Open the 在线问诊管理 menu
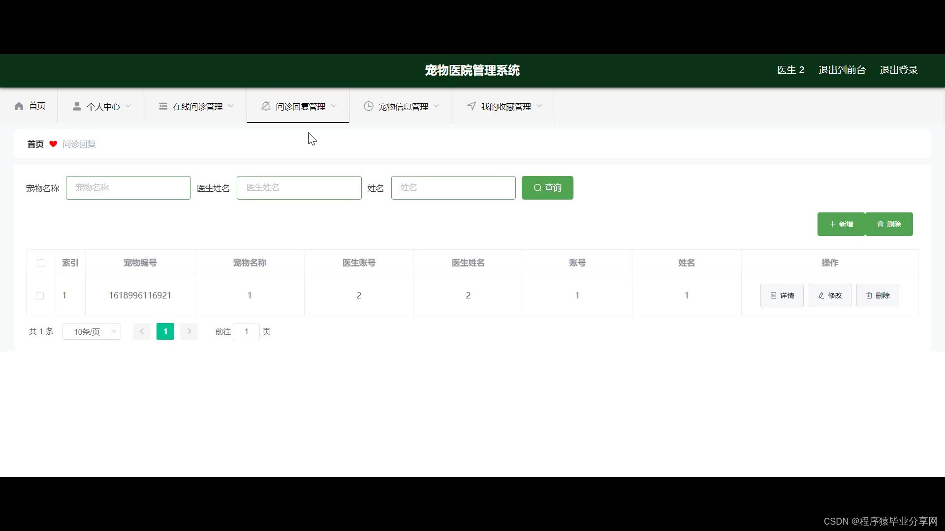Image resolution: width=945 pixels, height=531 pixels. pyautogui.click(x=197, y=106)
